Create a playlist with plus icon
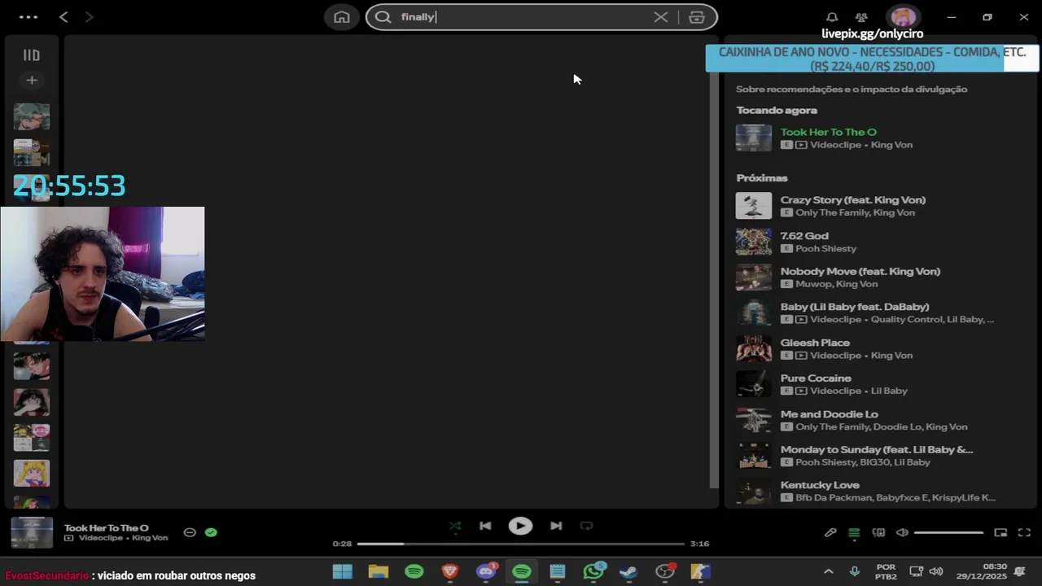This screenshot has width=1042, height=586. (x=32, y=80)
